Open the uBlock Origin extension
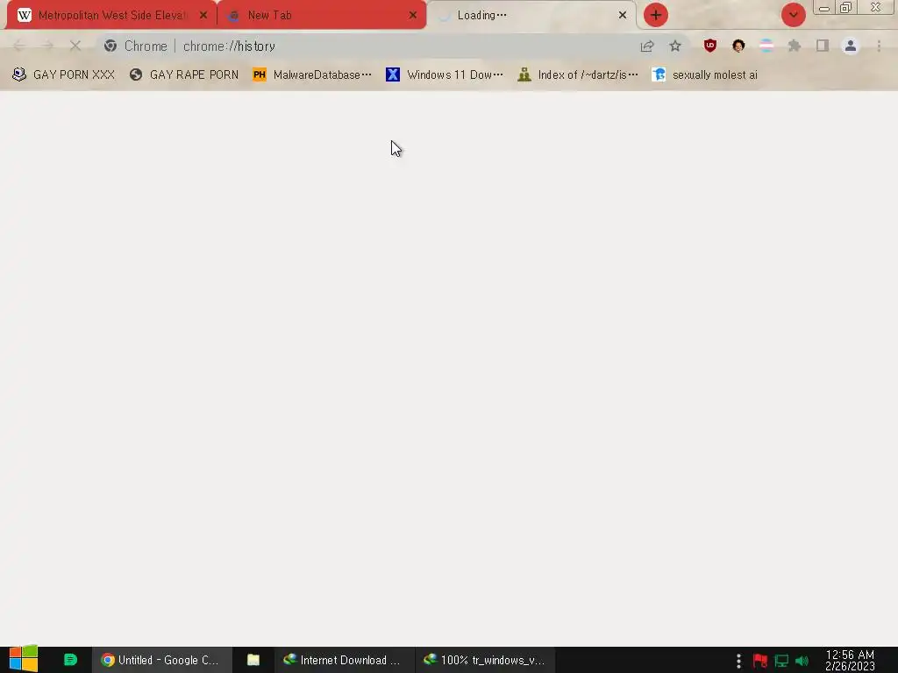The width and height of the screenshot is (898, 673). [710, 46]
